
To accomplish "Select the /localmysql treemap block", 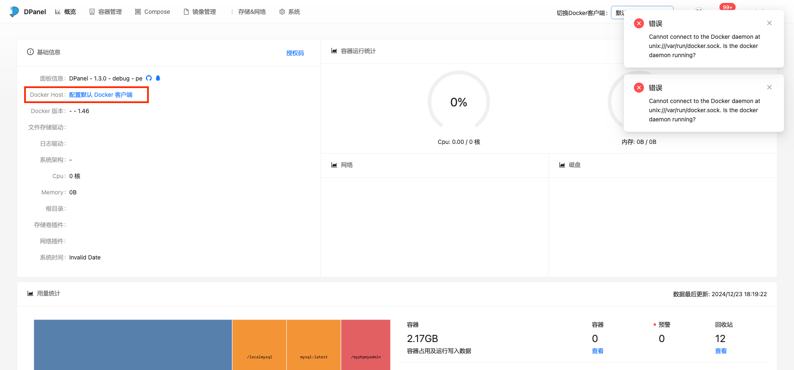I will (259, 345).
